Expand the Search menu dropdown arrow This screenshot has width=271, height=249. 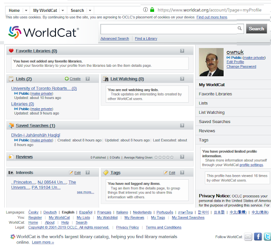tap(90, 10)
